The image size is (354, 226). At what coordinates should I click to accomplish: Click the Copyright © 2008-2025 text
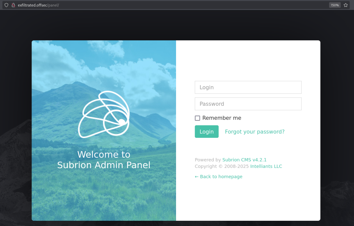(x=222, y=166)
